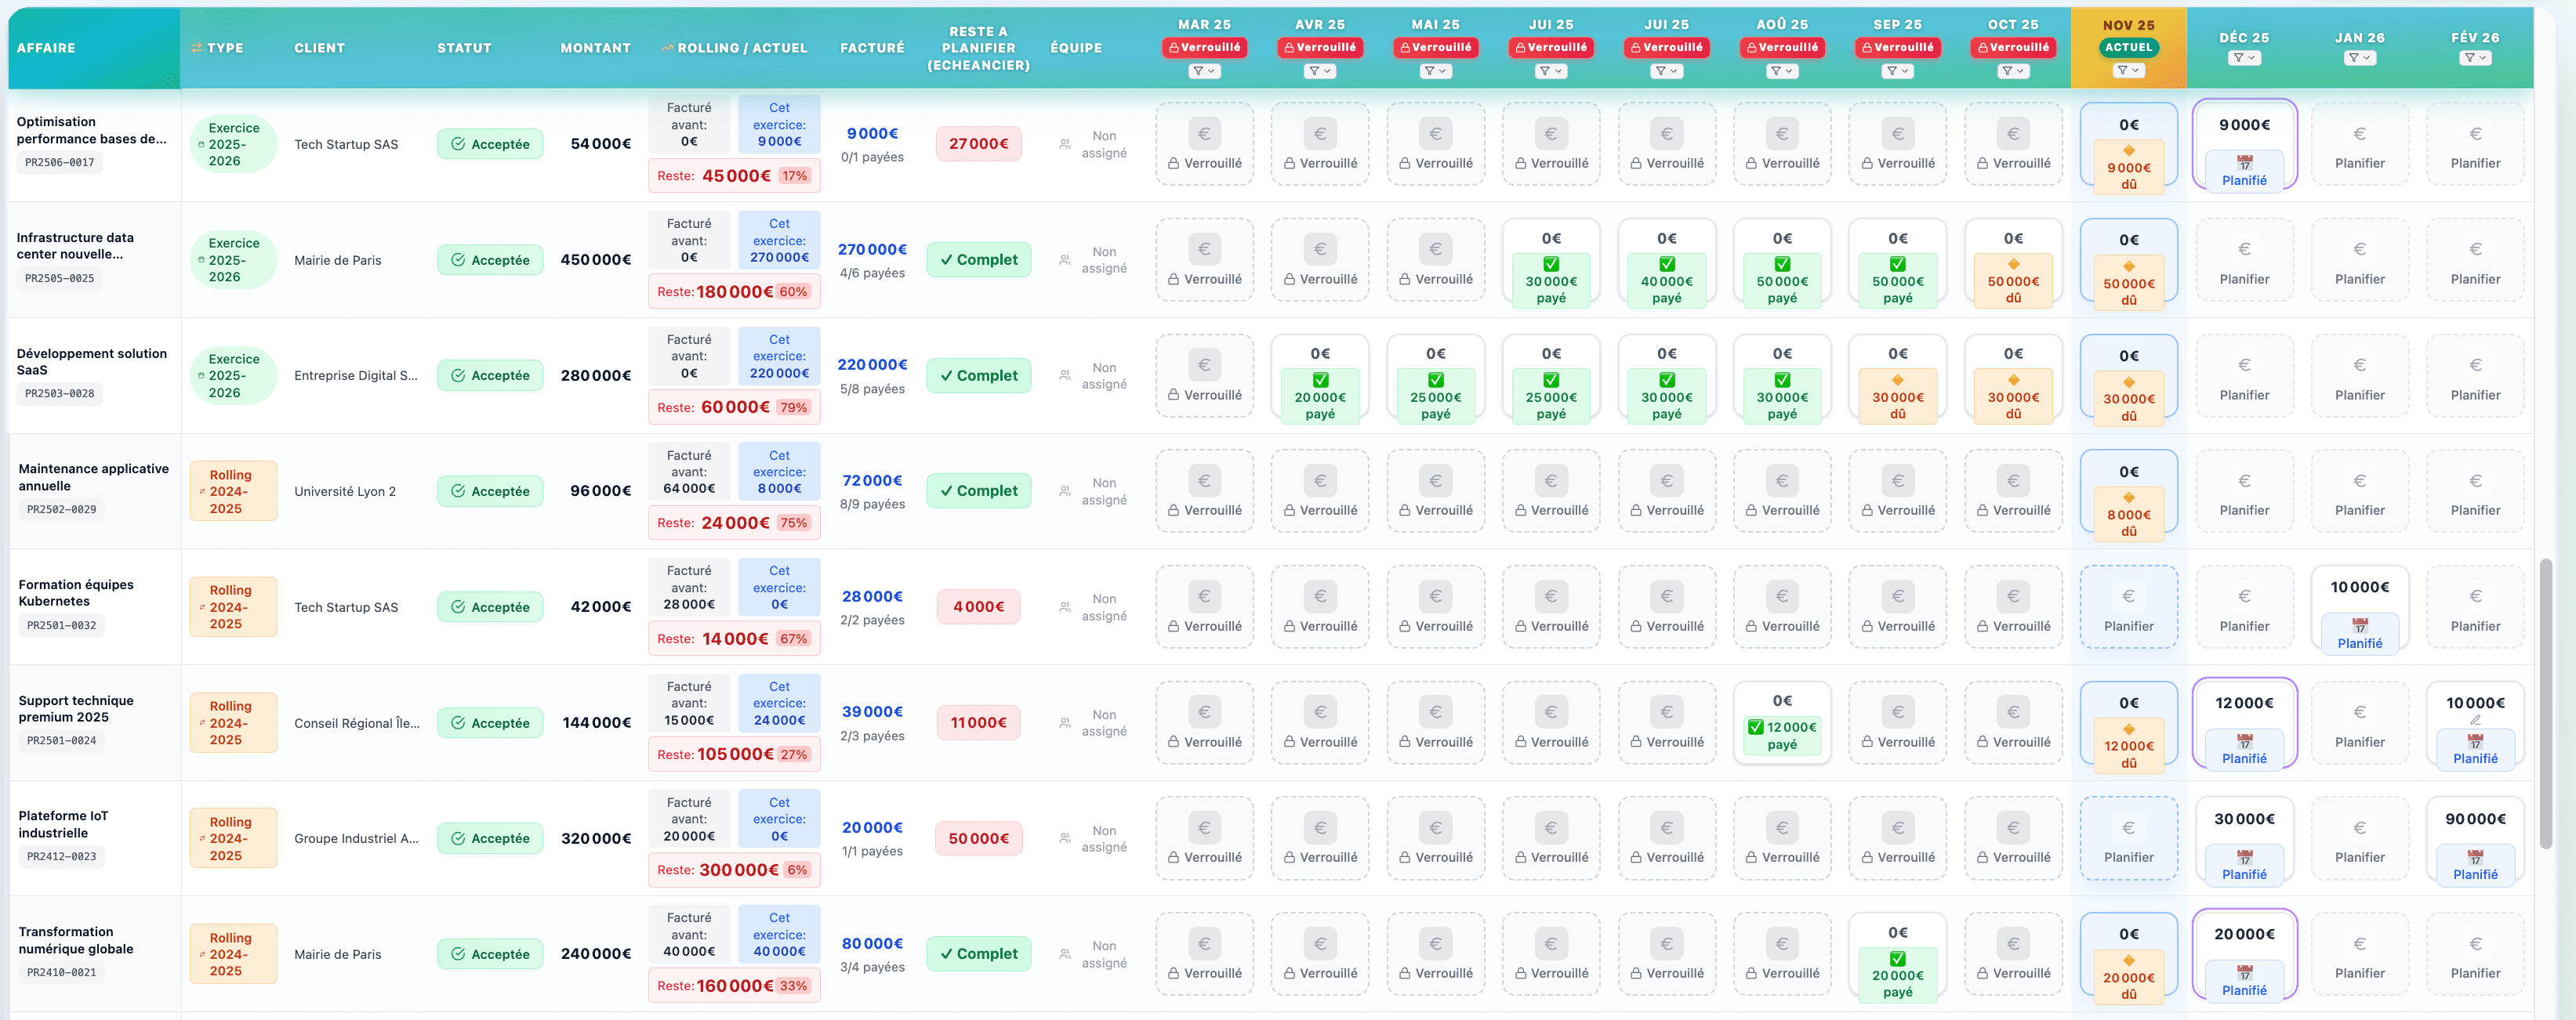2576x1020 pixels.
Task: Click the TYPE column sort icon
Action: pyautogui.click(x=197, y=48)
